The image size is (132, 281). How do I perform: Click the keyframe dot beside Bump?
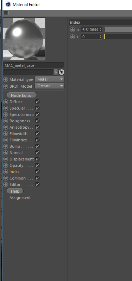tap(6, 146)
